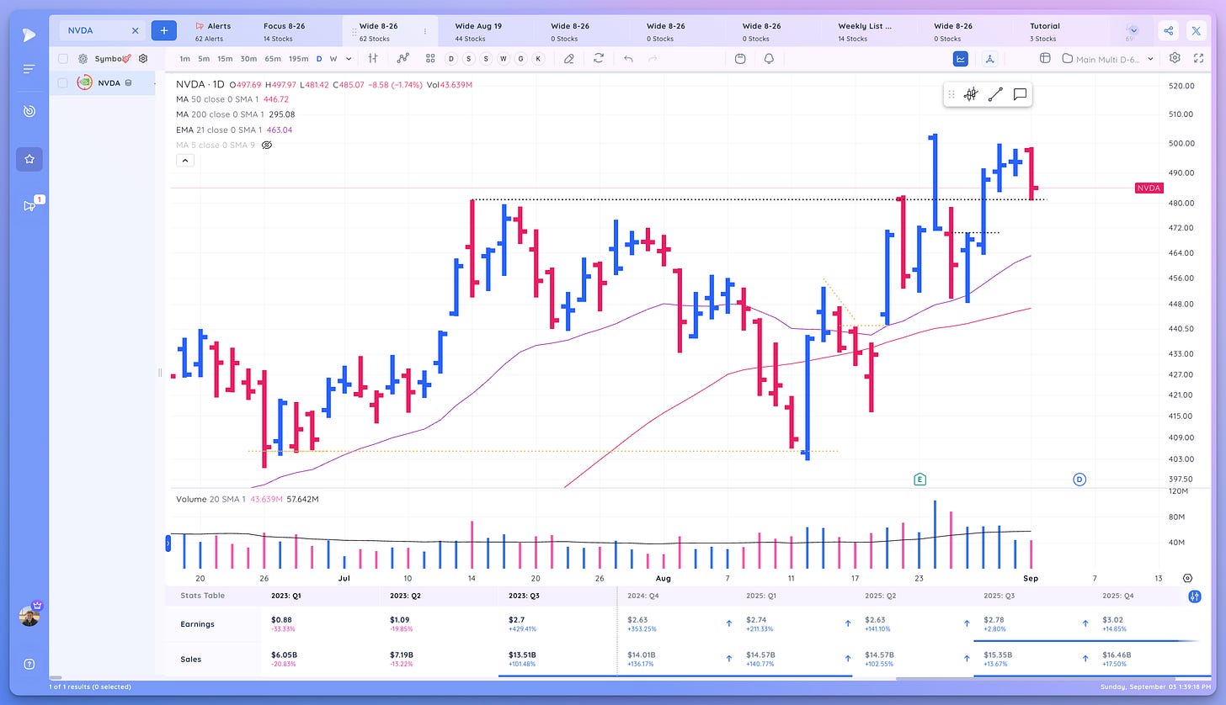
Task: Click the D dividend marker on time axis
Action: click(1079, 479)
